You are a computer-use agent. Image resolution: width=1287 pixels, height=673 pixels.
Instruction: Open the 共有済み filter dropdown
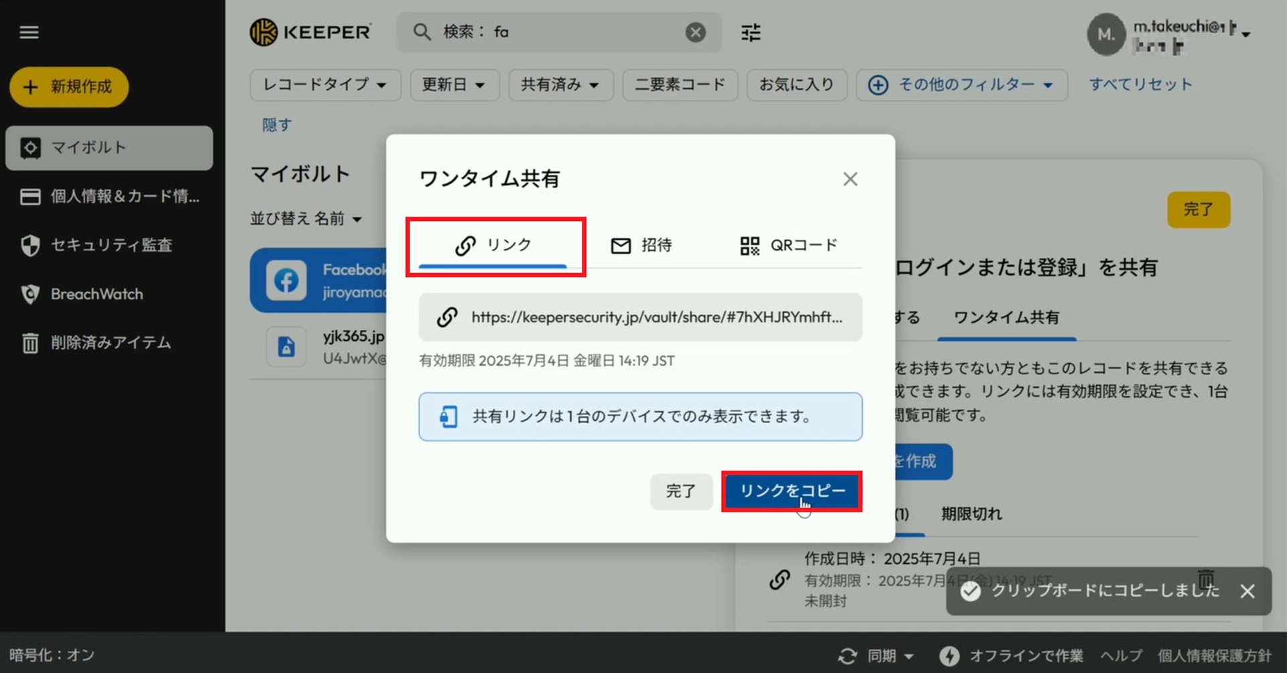coord(560,85)
